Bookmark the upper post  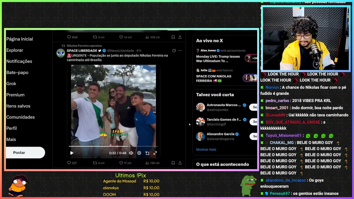[x=173, y=37]
